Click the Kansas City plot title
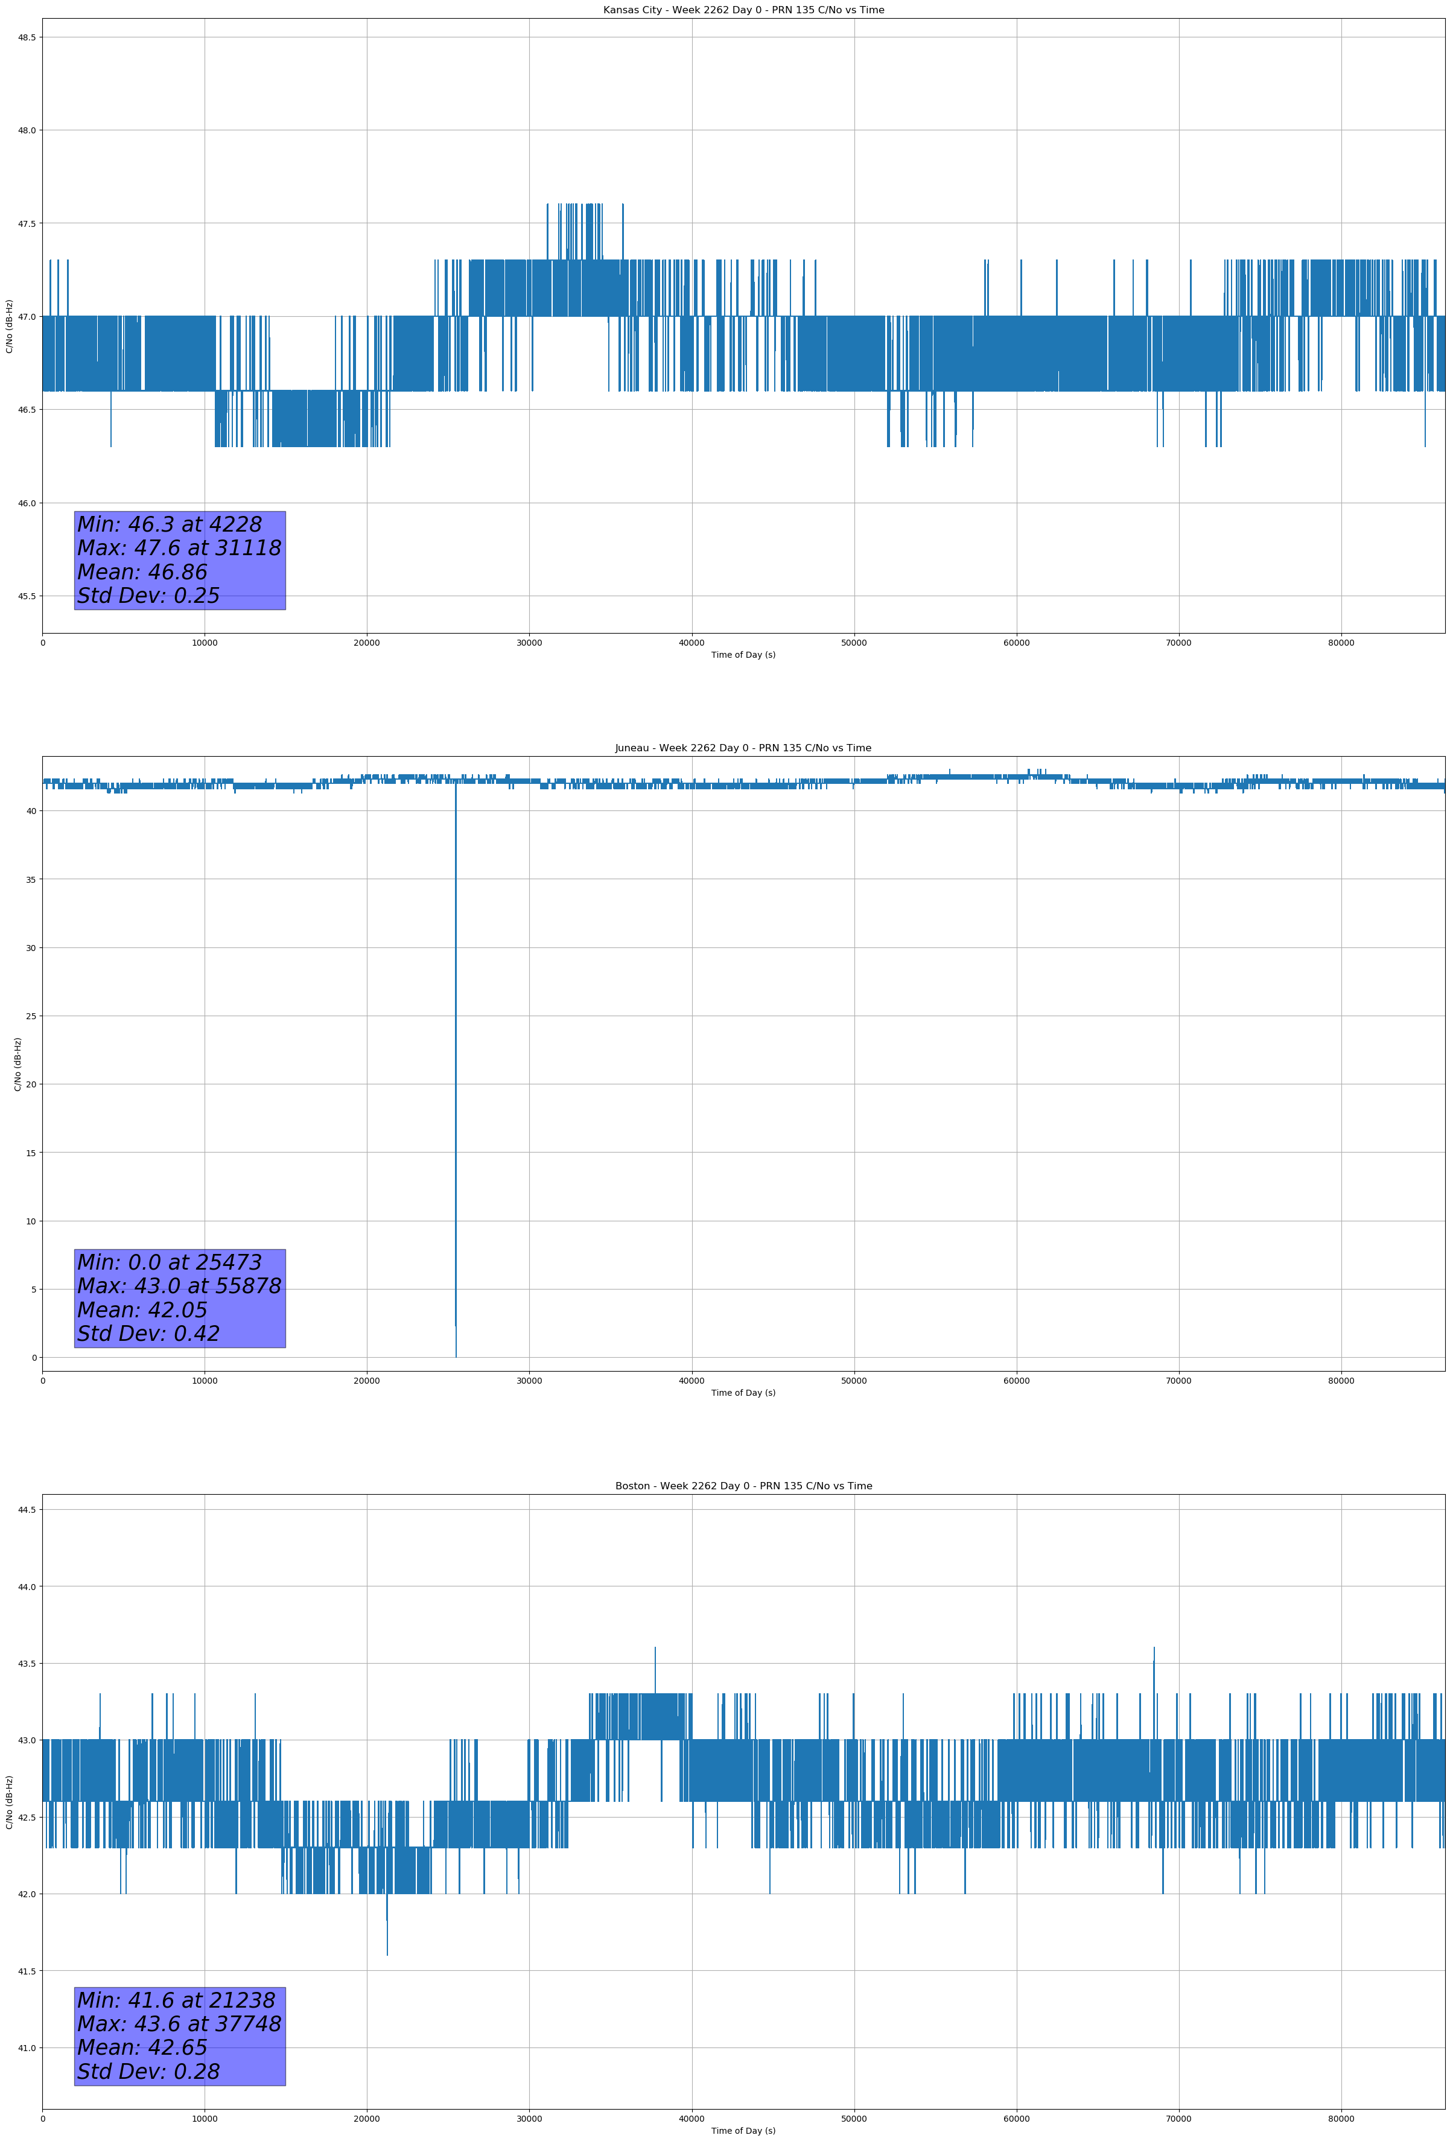Viewport: 1453px width, 2141px height. [743, 10]
